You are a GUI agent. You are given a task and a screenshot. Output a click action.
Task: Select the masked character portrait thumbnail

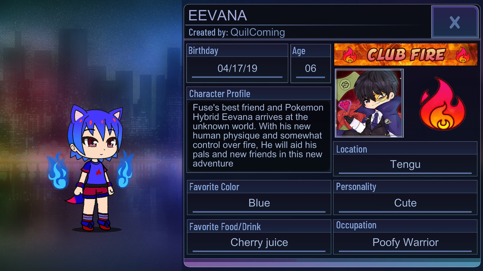369,103
